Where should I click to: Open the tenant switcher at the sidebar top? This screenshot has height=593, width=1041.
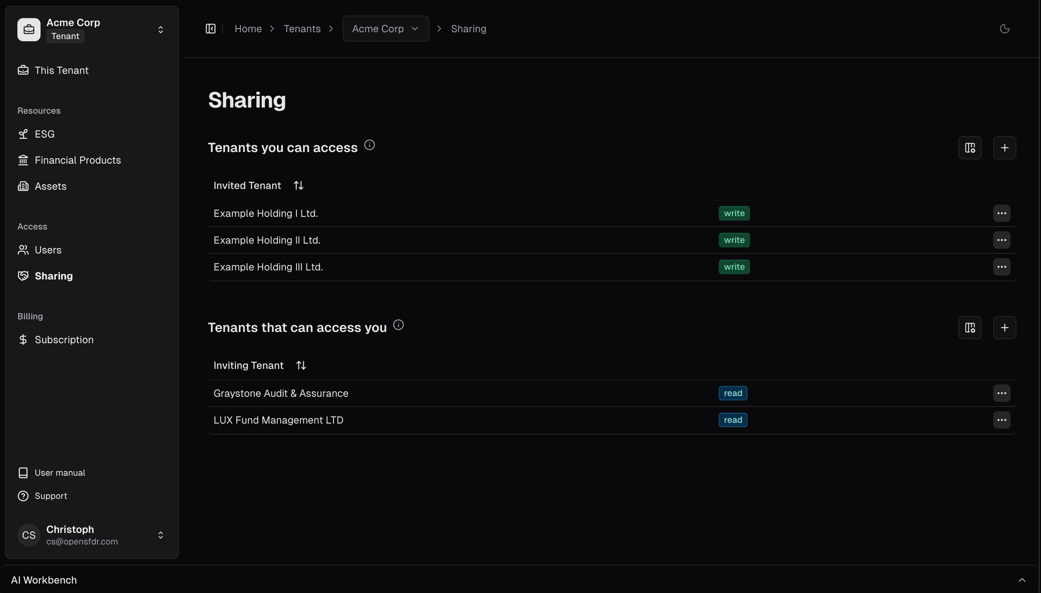coord(160,29)
